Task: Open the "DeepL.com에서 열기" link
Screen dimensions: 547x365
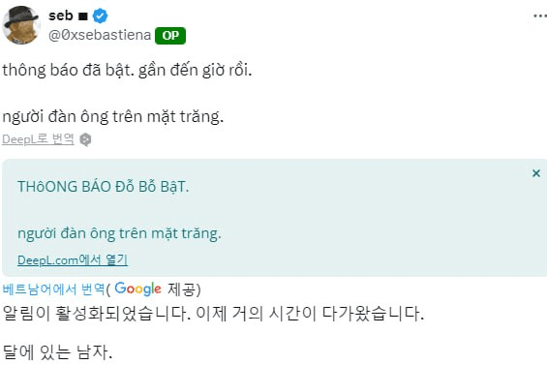Action: (x=73, y=260)
